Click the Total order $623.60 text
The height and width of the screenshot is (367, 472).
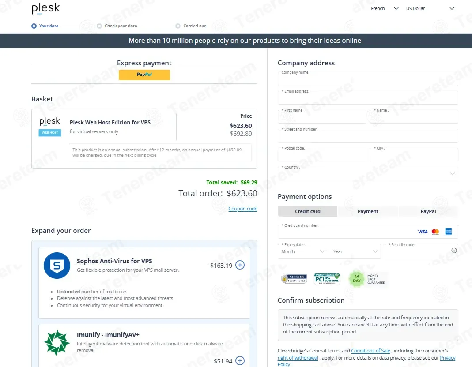[218, 193]
